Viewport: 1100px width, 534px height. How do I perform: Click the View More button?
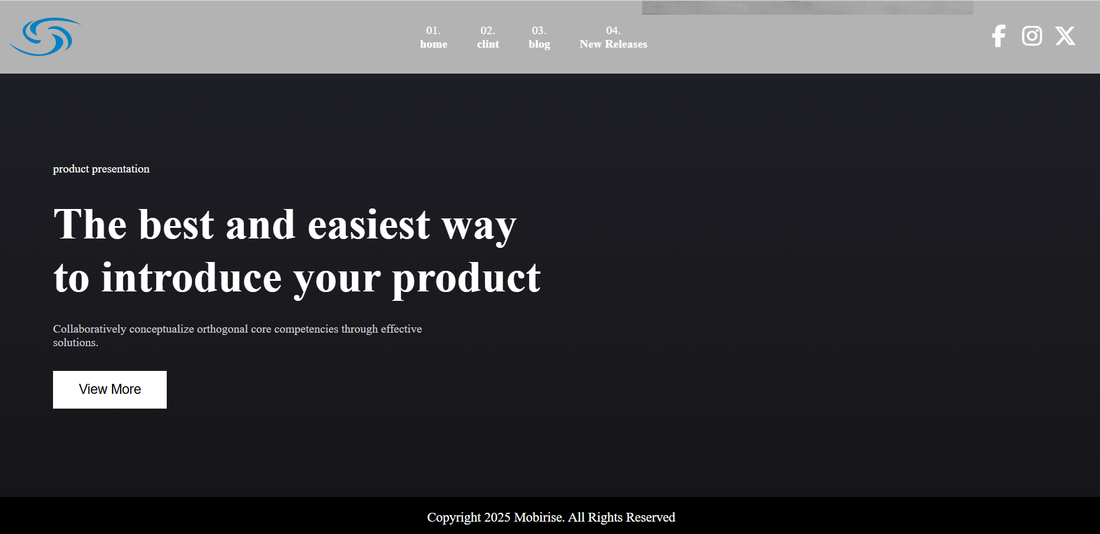[x=110, y=390]
